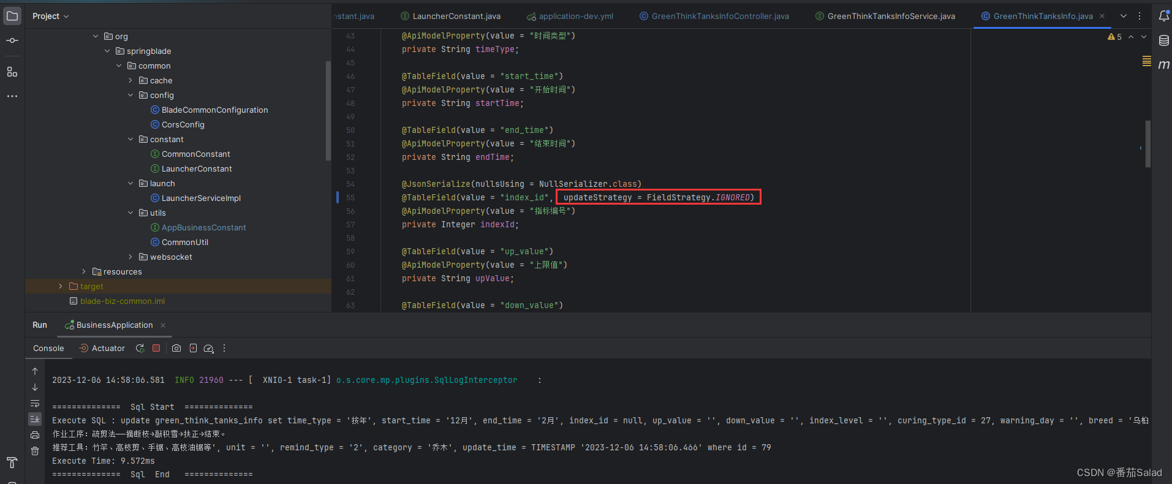This screenshot has height=484, width=1172.
Task: Collapse the launch folder
Action: pos(130,183)
